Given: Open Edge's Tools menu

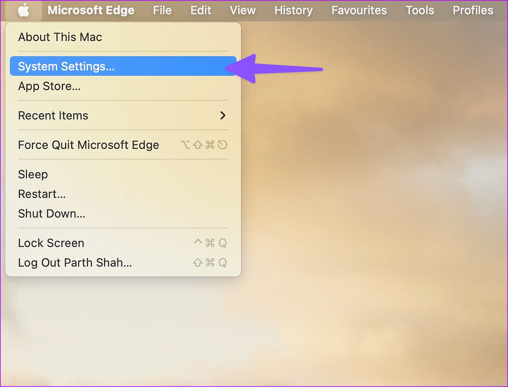Looking at the screenshot, I should pos(420,10).
